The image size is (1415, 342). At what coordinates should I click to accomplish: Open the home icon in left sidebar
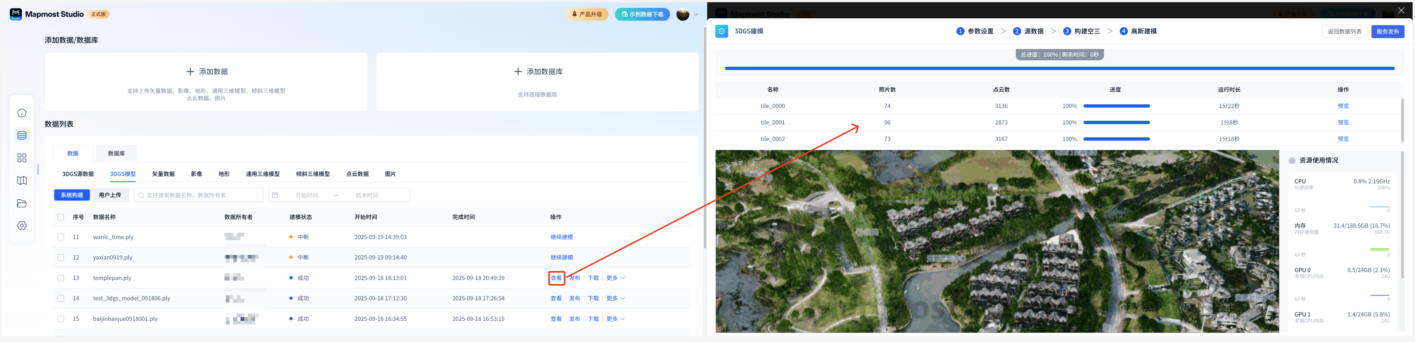coord(22,113)
